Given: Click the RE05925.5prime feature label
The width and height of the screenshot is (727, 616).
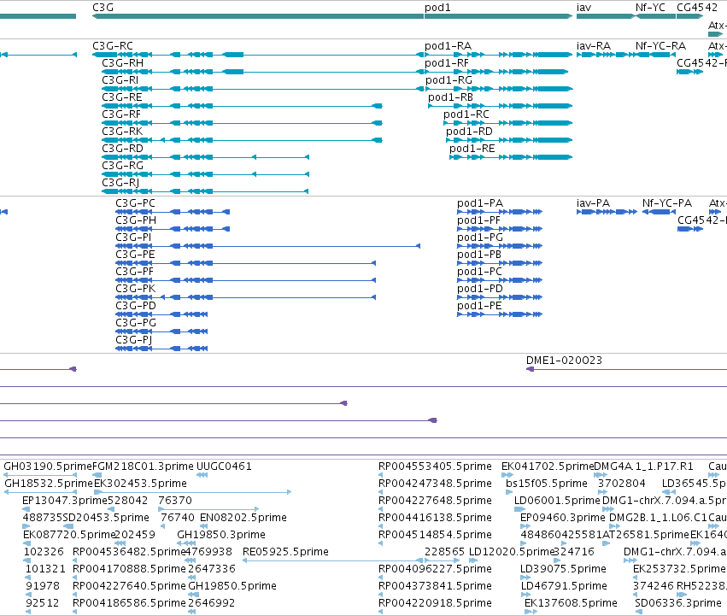Looking at the screenshot, I should coord(285,552).
